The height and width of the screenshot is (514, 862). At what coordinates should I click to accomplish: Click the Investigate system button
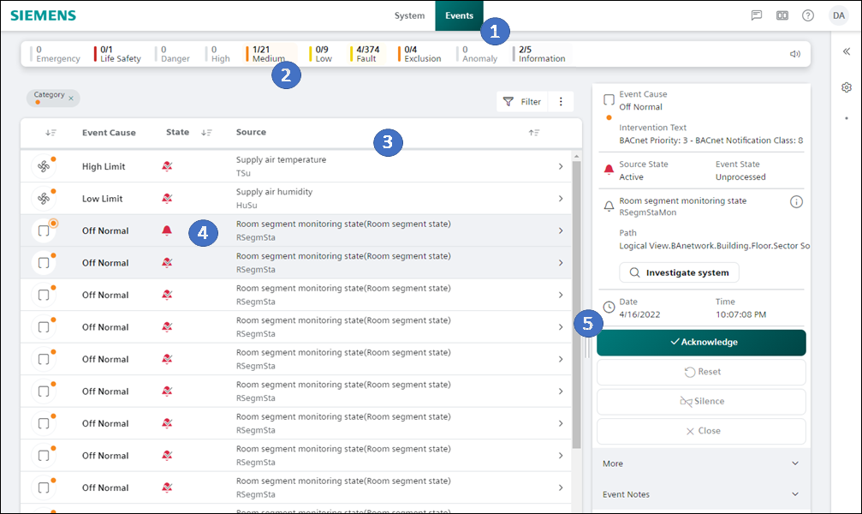[x=679, y=272]
